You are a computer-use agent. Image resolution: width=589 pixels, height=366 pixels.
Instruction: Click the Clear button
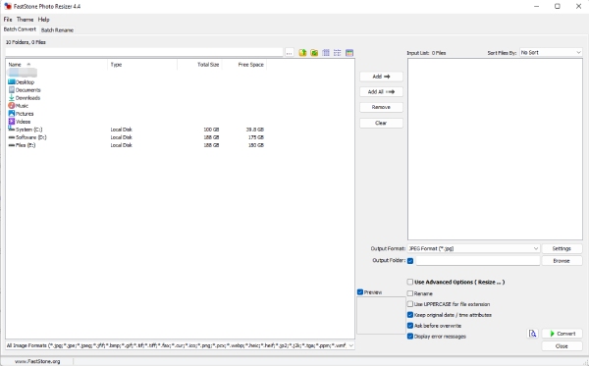(381, 123)
